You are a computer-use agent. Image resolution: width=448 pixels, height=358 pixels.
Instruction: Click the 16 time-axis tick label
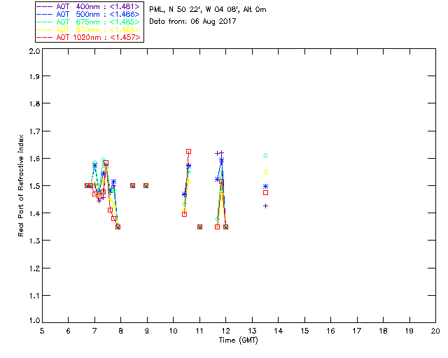click(331, 331)
